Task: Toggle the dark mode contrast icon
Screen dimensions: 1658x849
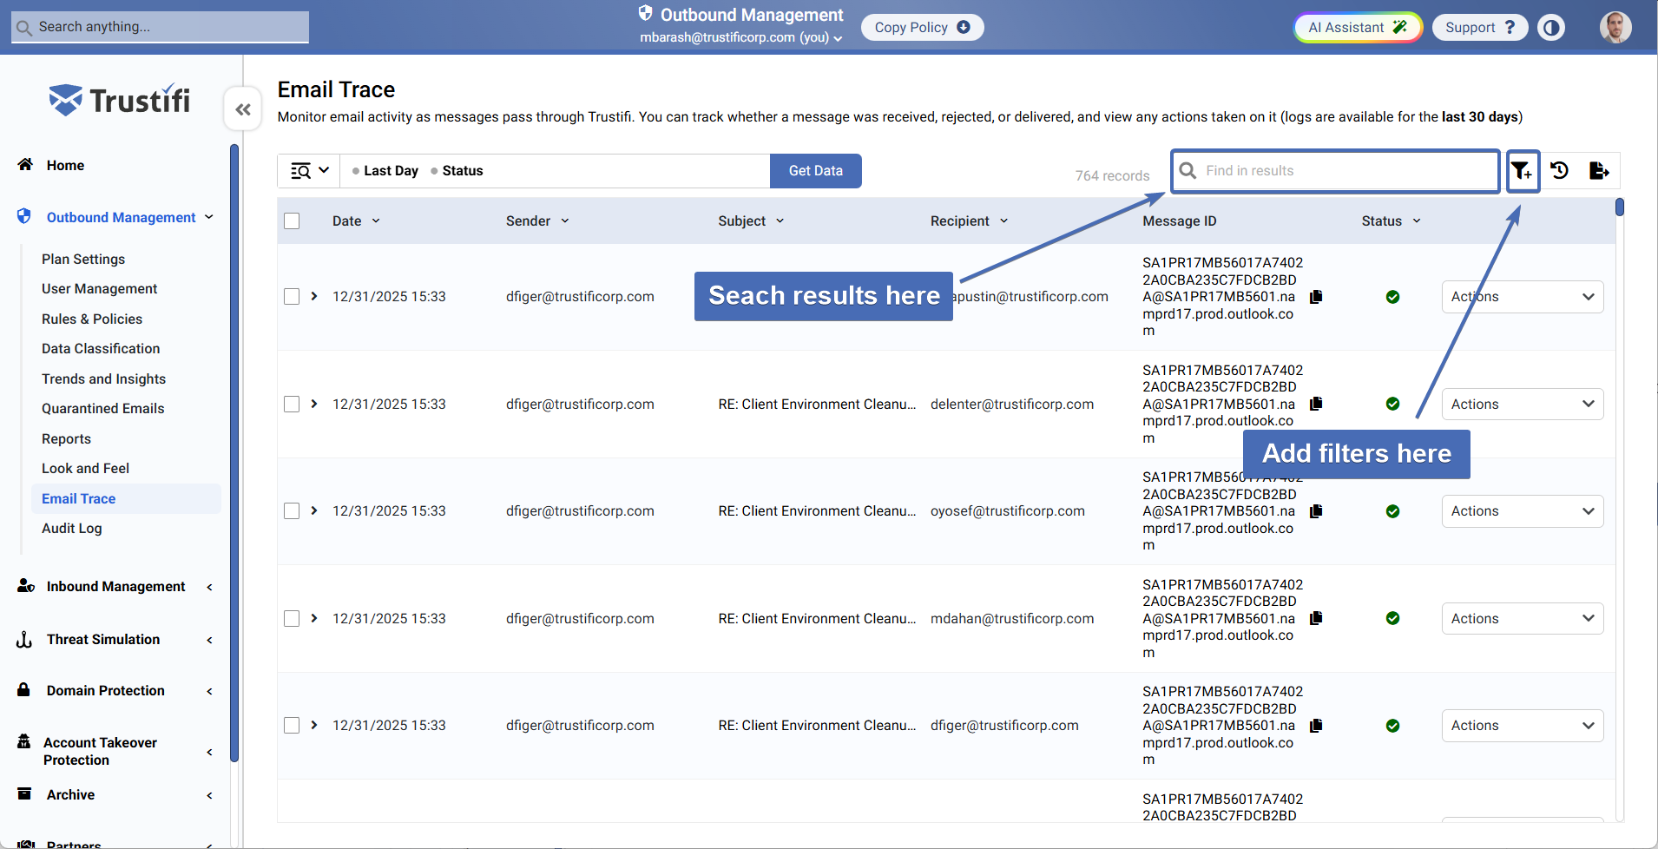Action: (1551, 28)
